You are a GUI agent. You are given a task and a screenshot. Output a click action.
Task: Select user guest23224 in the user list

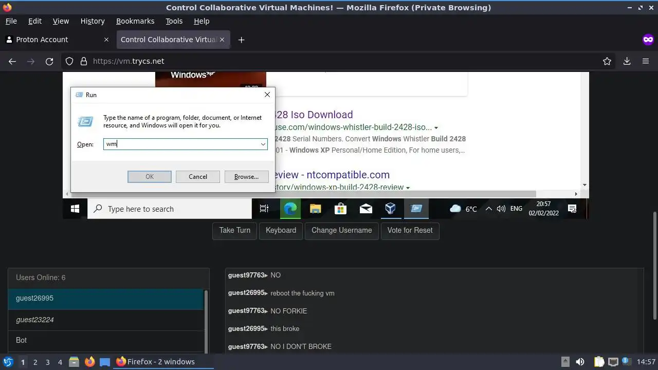point(106,320)
